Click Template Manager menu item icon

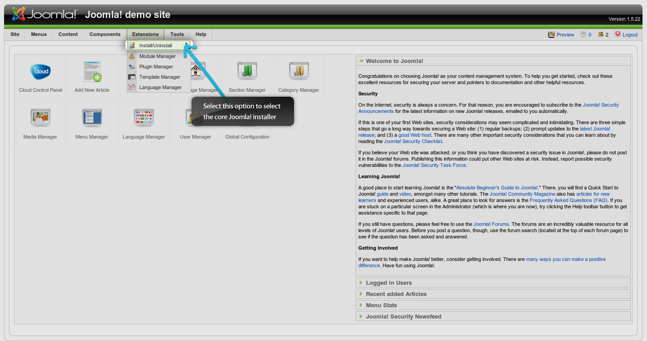point(132,77)
